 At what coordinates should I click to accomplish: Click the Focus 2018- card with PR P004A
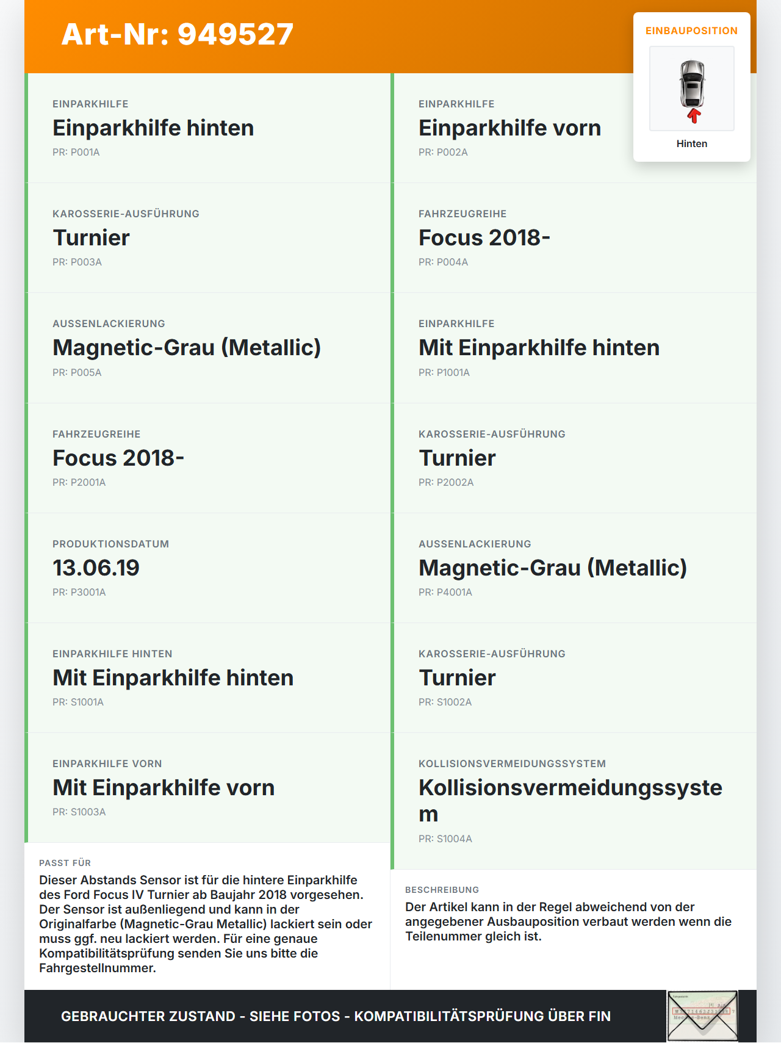pos(574,238)
